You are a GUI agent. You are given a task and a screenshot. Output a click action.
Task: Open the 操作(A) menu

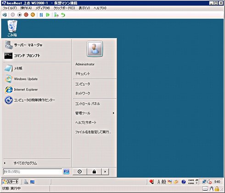point(26,8)
